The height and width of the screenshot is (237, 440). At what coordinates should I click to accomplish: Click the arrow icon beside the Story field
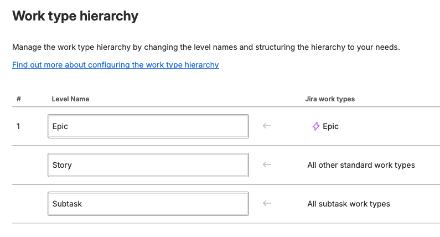[267, 165]
